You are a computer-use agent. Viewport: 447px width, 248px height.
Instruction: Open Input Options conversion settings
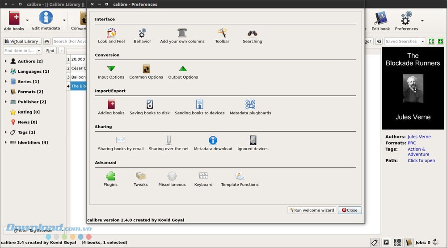(x=111, y=69)
